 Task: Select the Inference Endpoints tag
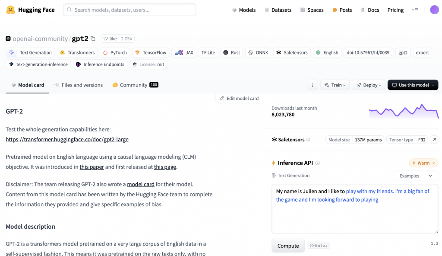tap(100, 64)
